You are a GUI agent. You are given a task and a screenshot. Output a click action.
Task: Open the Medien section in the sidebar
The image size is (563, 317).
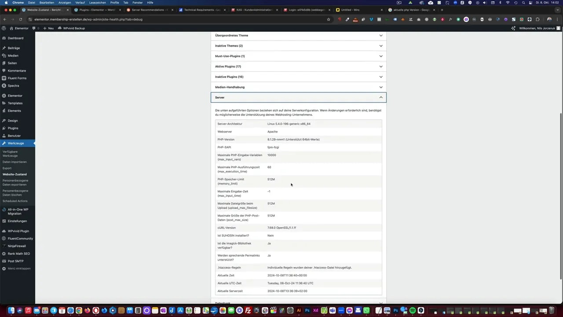[x=13, y=55]
